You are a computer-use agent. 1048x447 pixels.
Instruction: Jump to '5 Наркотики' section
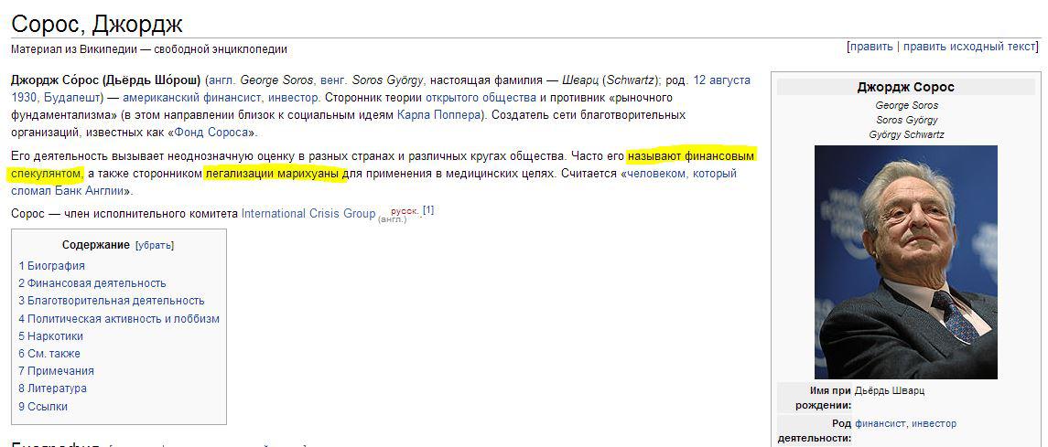pyautogui.click(x=50, y=336)
